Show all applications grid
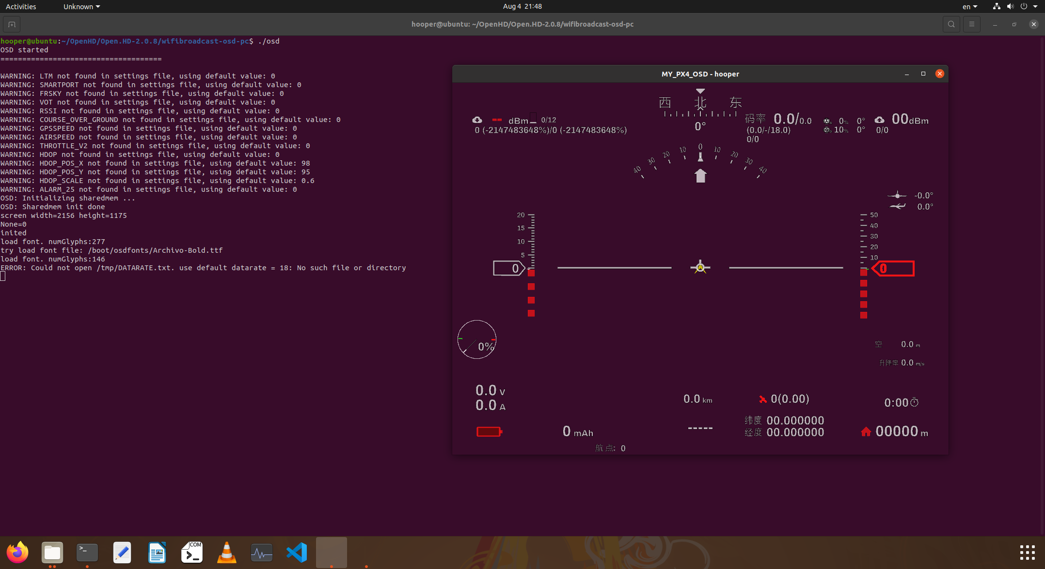Viewport: 1045px width, 569px height. click(1027, 553)
